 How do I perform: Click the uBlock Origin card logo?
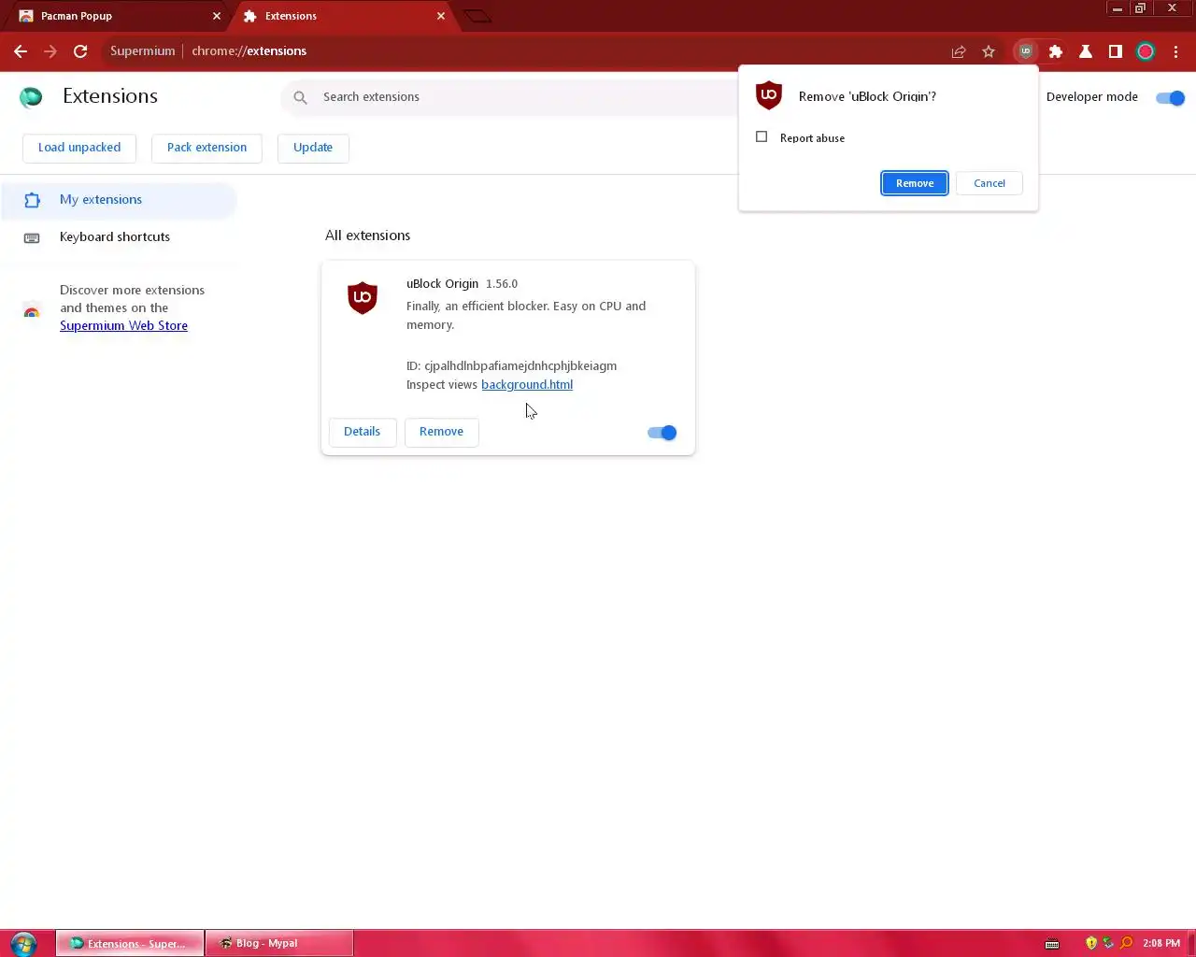363,298
